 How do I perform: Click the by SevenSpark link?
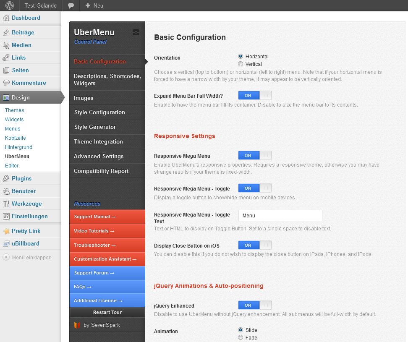(102, 325)
